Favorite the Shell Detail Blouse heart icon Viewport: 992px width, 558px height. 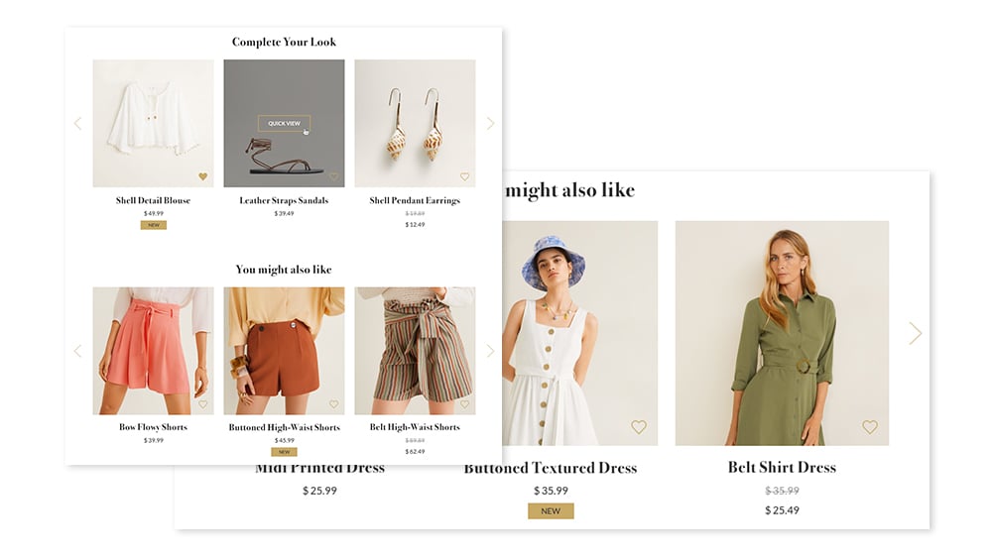pos(202,176)
